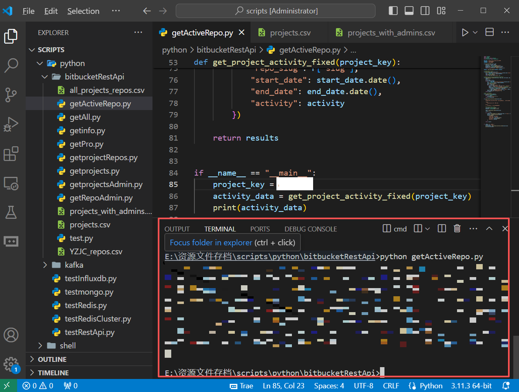
Task: Open the Manage gear menu
Action: [x=11, y=364]
